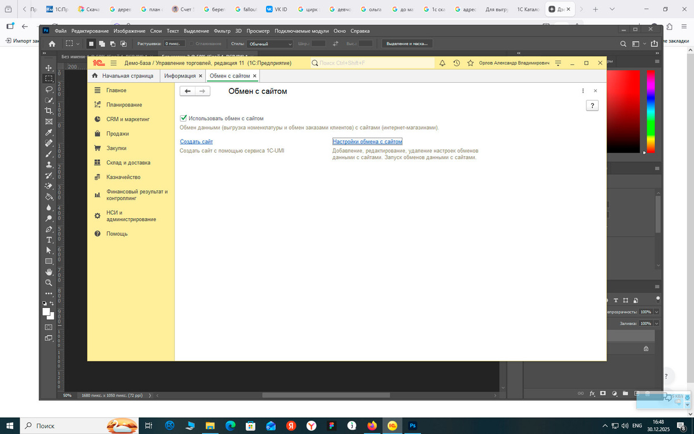Open 1C favorites star icon
The height and width of the screenshot is (434, 694).
pos(470,63)
